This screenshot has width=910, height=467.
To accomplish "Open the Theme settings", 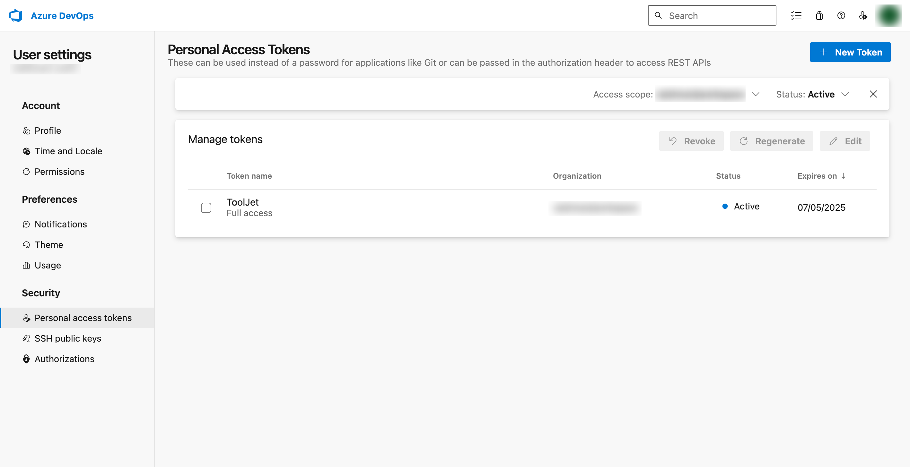I will (48, 244).
